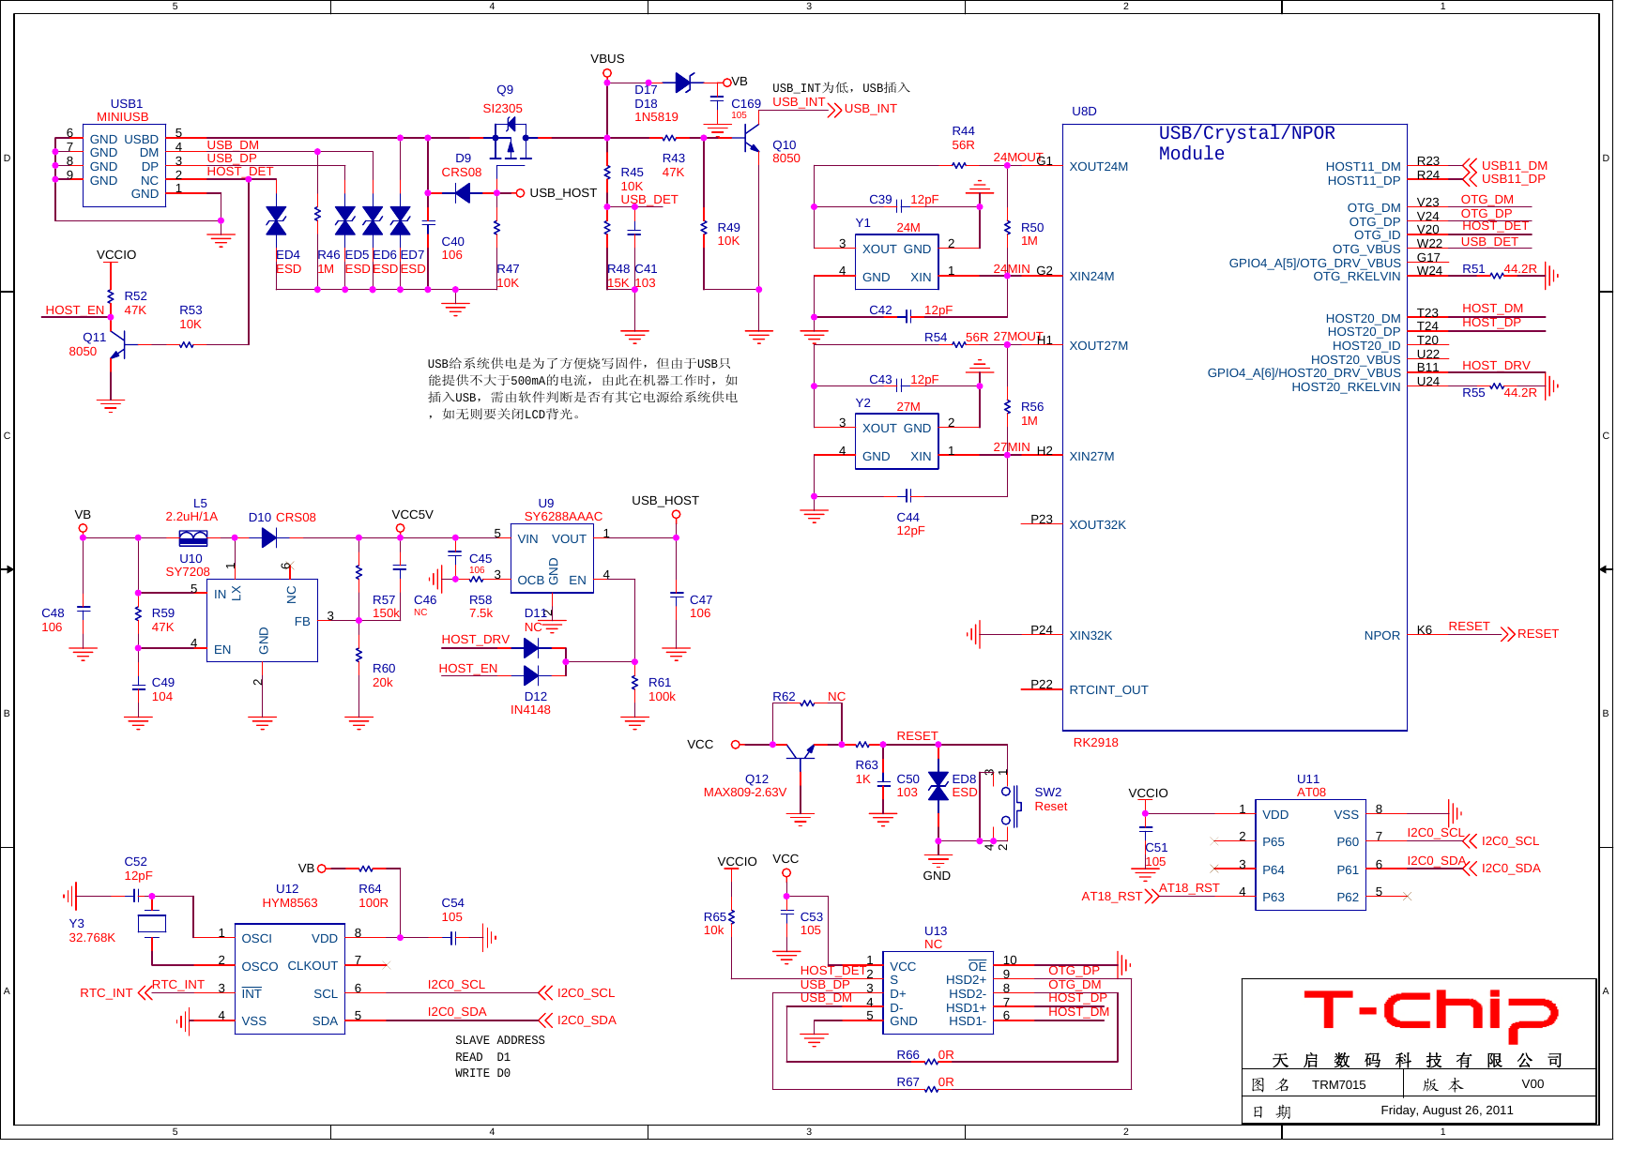This screenshot has height=1164, width=1647.
Task: Select the TRM7015 drawing name
Action: [1338, 1084]
